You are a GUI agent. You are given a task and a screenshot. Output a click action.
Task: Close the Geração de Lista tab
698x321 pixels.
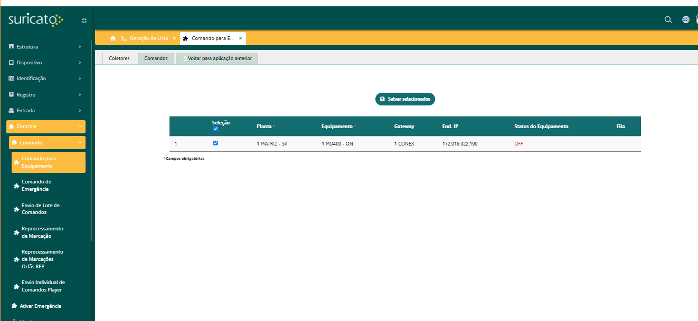click(x=174, y=38)
